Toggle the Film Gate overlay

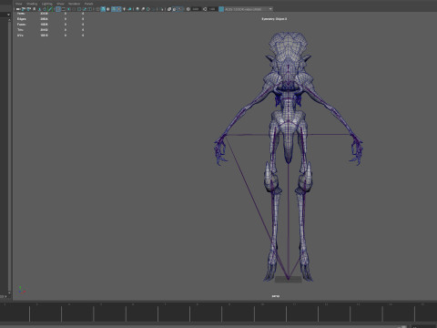point(64,9)
